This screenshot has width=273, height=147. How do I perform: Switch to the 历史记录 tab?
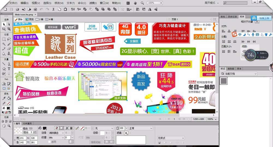coord(232,17)
